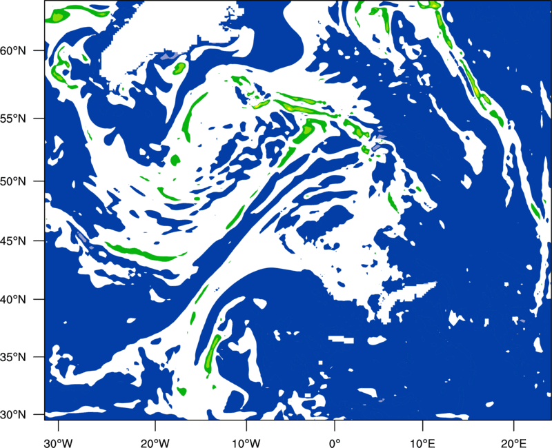The width and height of the screenshot is (552, 448).
Task: Click the 55°N latitude label
Action: point(13,119)
